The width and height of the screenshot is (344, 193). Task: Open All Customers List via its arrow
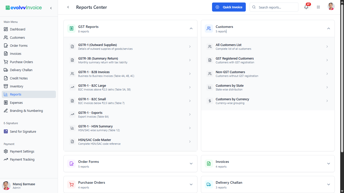click(327, 46)
